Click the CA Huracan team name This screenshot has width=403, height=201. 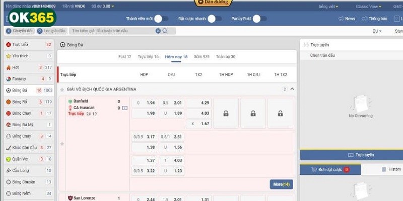(x=84, y=108)
